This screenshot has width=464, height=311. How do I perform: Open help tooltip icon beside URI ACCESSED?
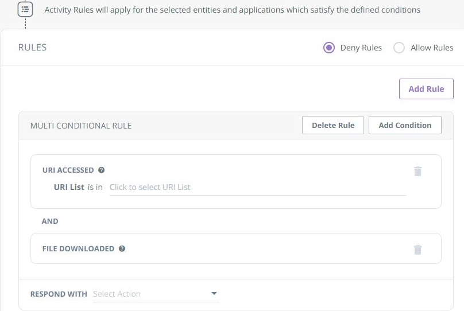click(x=102, y=170)
